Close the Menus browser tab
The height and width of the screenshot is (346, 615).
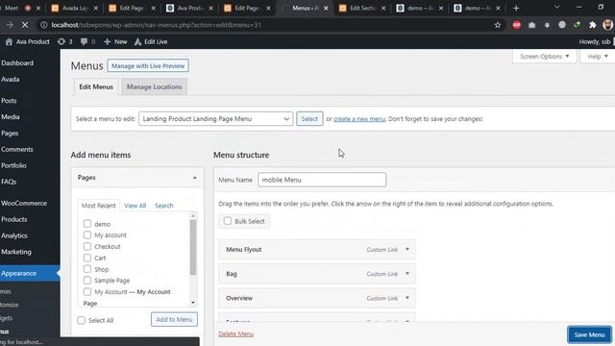point(326,8)
